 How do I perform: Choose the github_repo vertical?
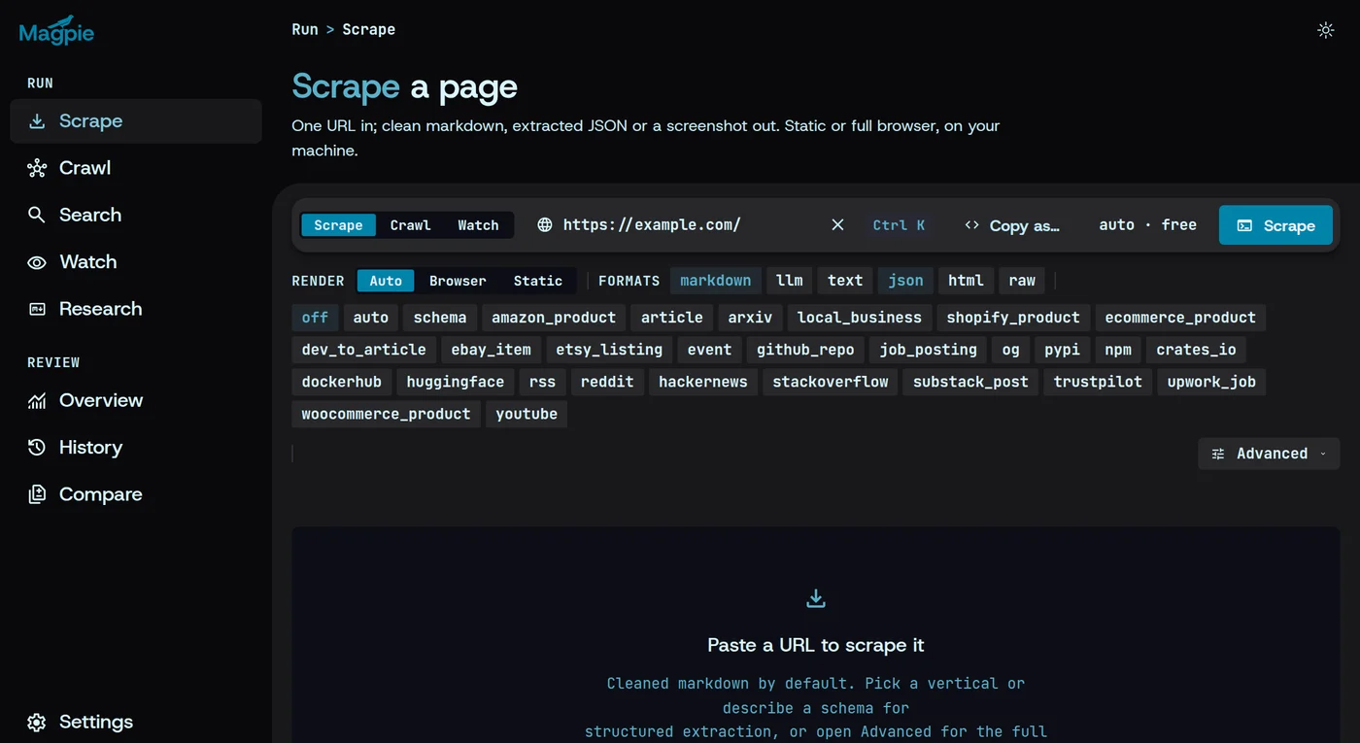coord(806,350)
